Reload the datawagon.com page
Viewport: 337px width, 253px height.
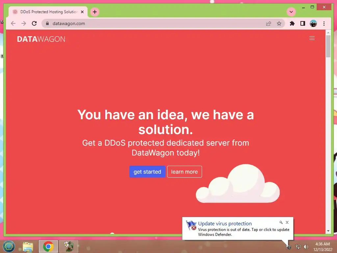pos(34,23)
